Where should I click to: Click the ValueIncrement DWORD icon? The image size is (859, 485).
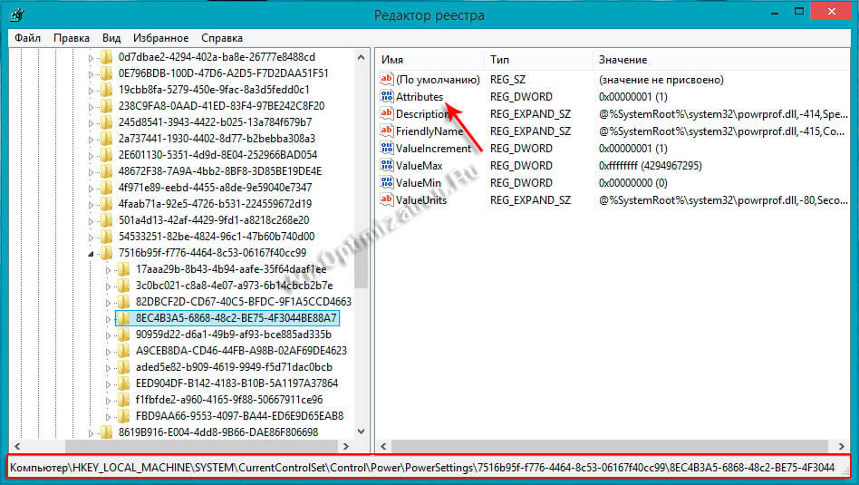click(x=387, y=148)
